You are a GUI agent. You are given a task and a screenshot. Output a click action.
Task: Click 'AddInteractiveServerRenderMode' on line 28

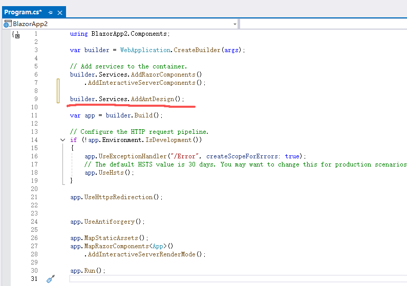pos(141,254)
